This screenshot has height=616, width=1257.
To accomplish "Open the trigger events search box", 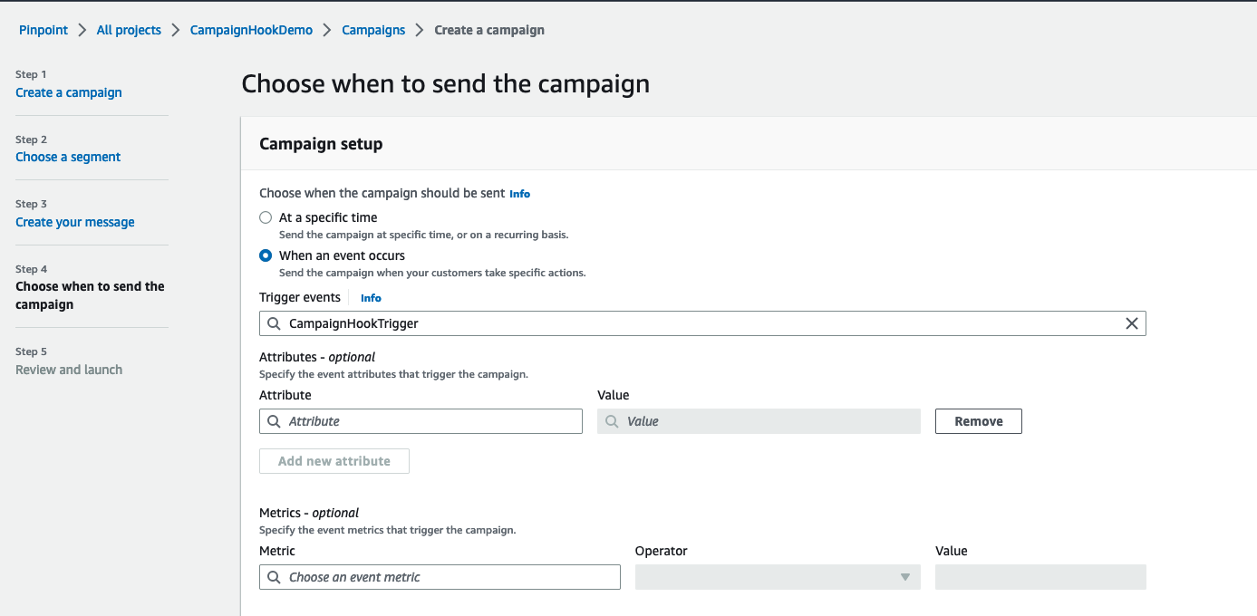I will click(634, 323).
